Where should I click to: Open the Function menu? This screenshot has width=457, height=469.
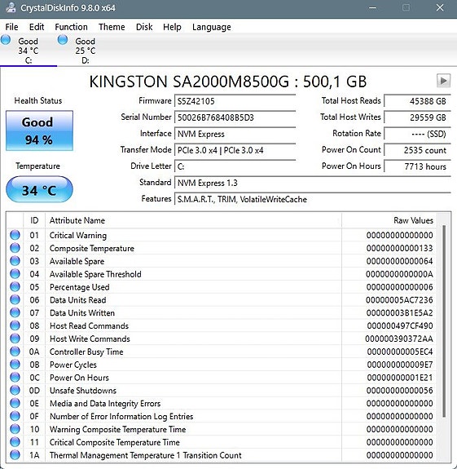pos(71,27)
